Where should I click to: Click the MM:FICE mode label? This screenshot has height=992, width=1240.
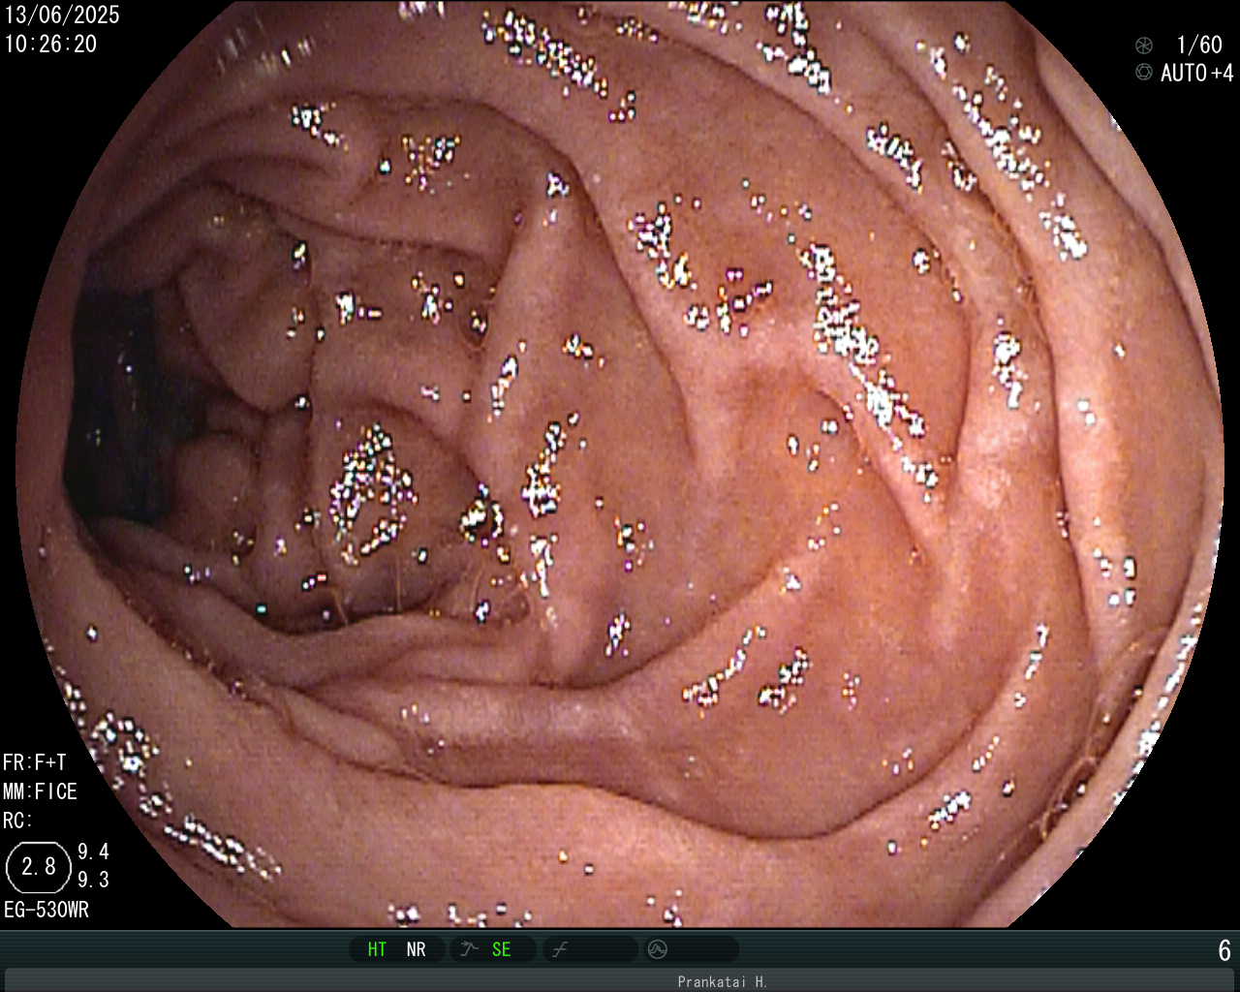[x=40, y=791]
